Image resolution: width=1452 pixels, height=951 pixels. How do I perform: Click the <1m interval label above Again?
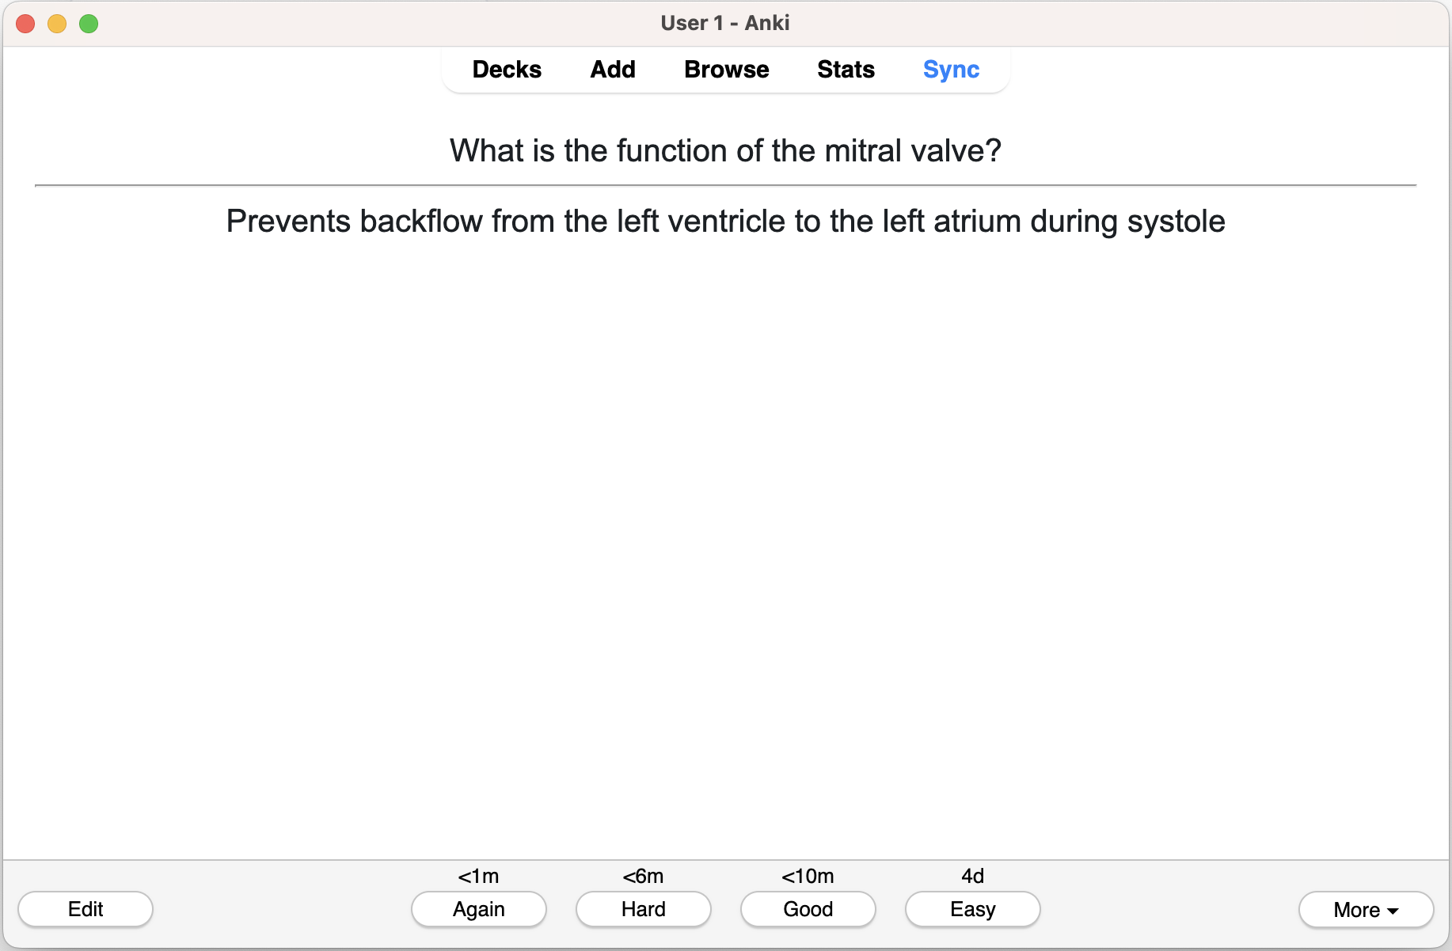(x=479, y=876)
